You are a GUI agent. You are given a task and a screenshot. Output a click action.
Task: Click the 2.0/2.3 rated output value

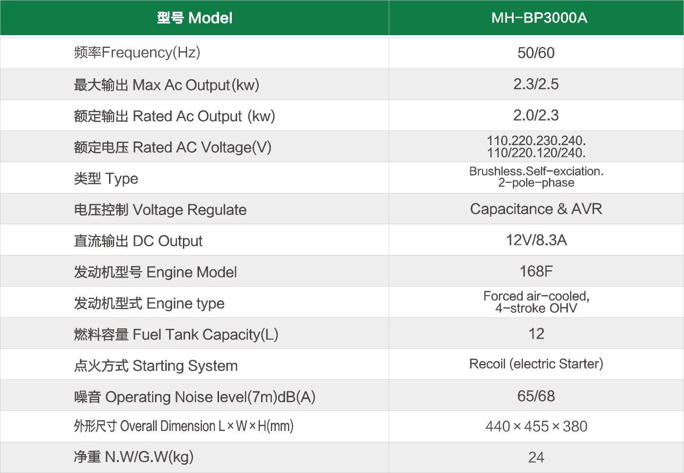(536, 115)
